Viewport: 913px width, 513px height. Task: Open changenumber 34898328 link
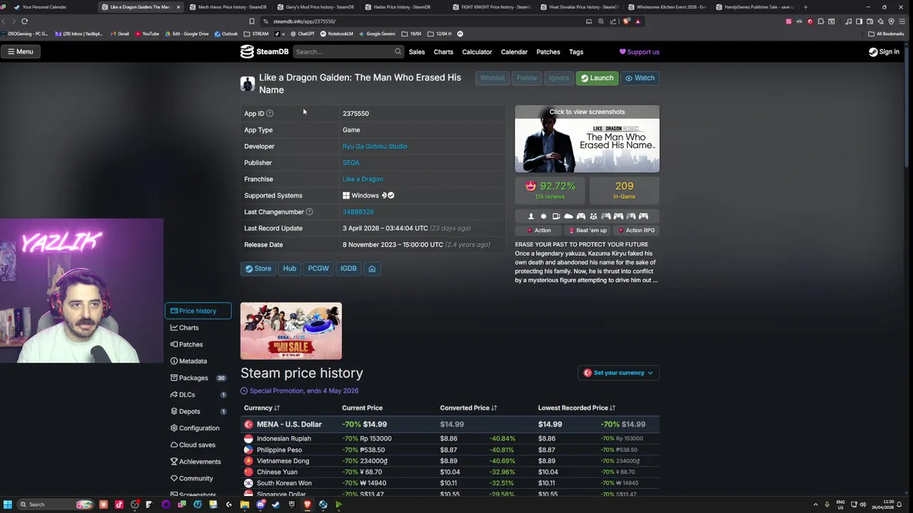[x=357, y=212]
